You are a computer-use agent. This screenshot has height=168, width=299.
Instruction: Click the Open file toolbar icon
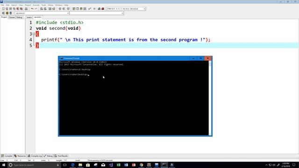7,9
